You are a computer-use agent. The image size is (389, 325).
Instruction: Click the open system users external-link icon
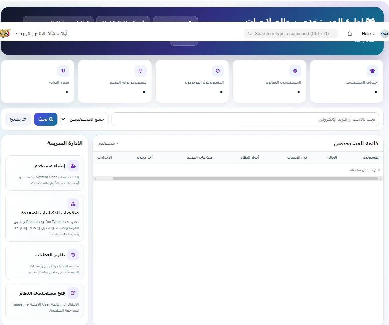tap(73, 293)
